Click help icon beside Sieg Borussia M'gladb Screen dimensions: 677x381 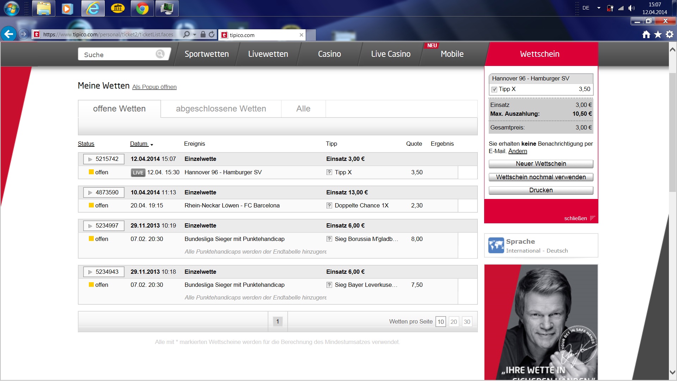[x=329, y=239]
